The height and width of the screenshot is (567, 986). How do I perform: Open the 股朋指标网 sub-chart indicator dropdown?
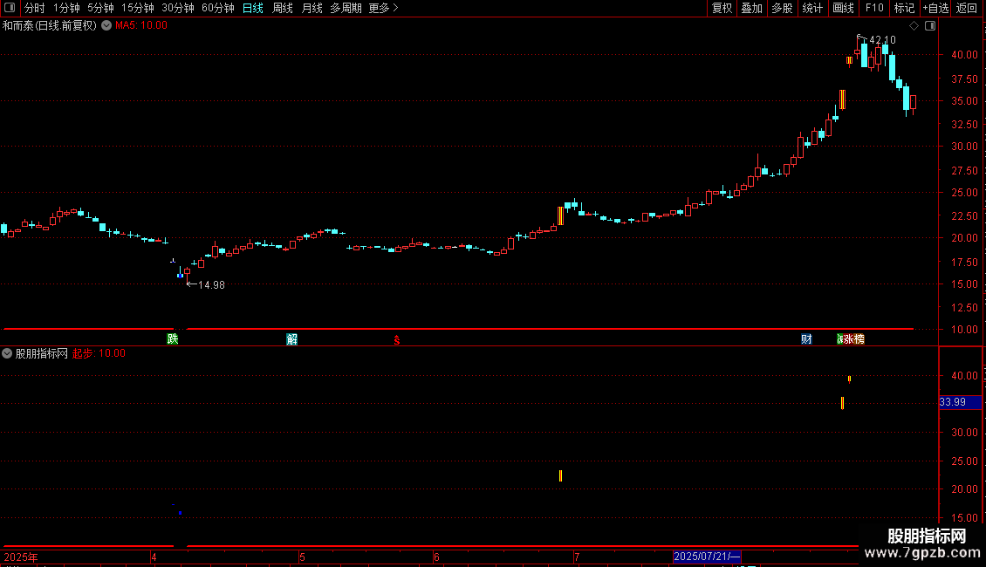pyautogui.click(x=7, y=353)
